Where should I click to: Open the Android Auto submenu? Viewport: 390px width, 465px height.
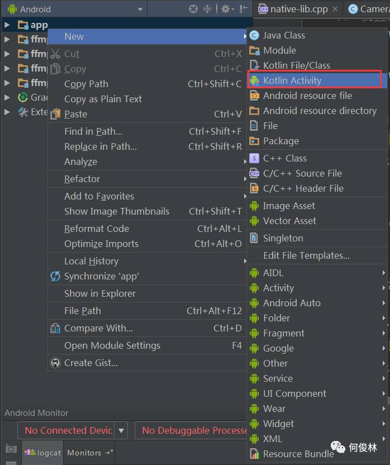pyautogui.click(x=317, y=303)
